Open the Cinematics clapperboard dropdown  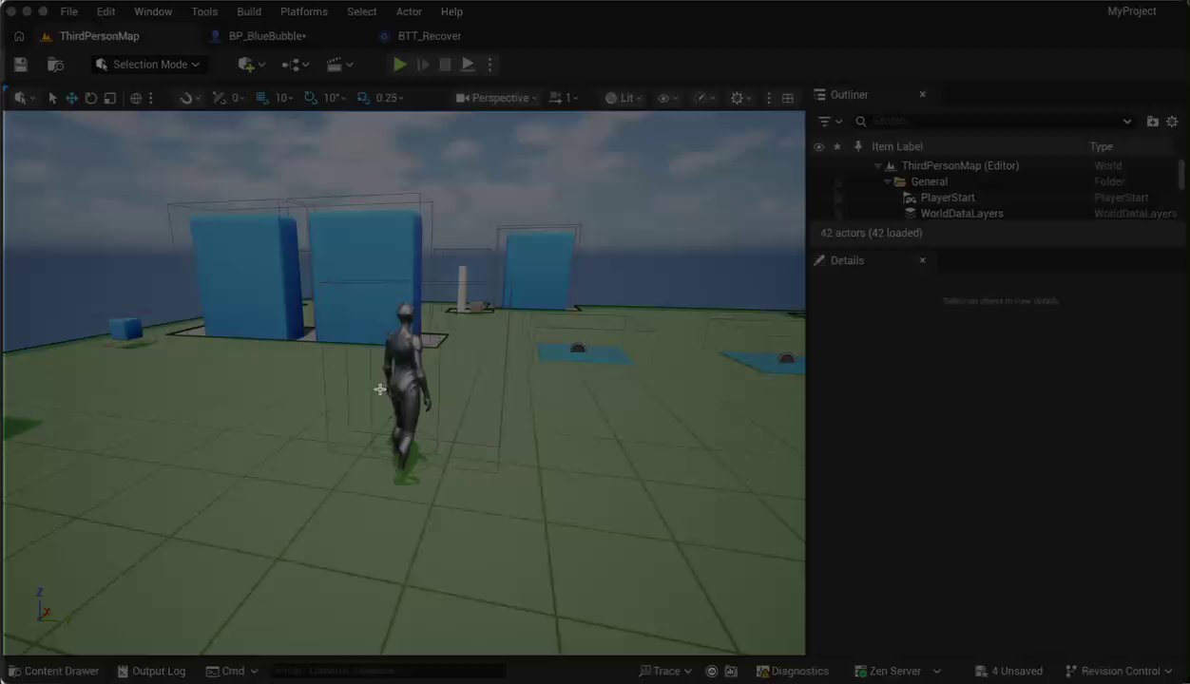pos(339,65)
